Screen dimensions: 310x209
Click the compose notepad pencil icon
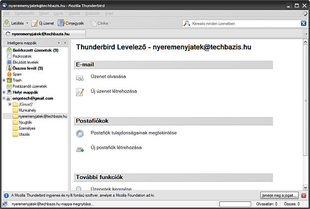80,92
